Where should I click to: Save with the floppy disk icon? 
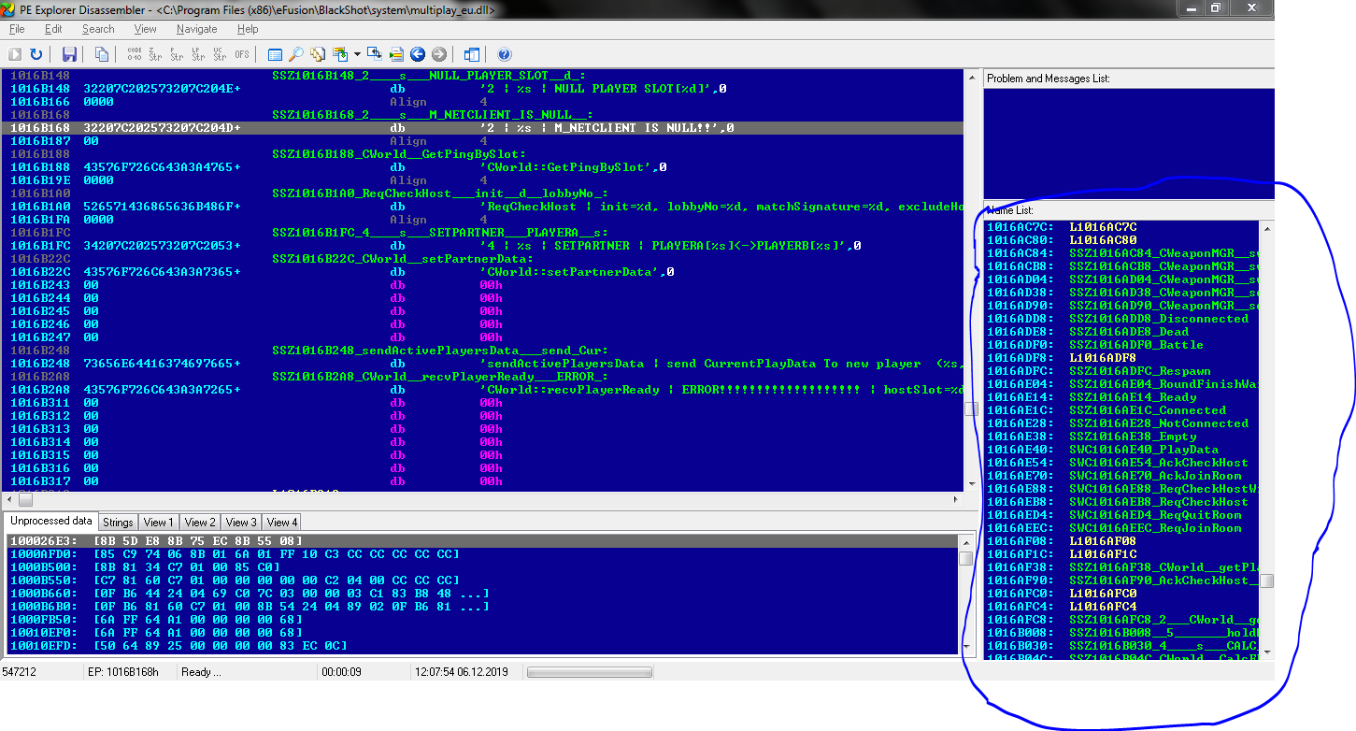[x=70, y=55]
